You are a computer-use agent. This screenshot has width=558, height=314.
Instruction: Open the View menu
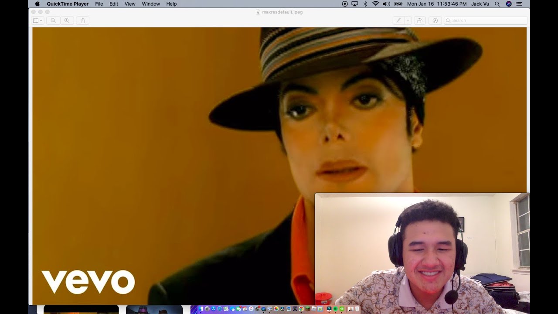click(x=130, y=4)
